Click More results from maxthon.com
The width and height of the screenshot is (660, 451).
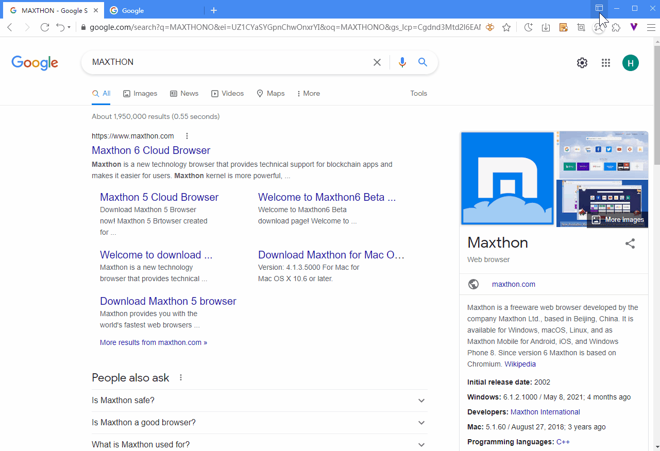coord(154,342)
